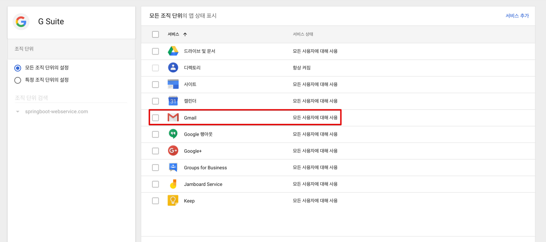This screenshot has width=546, height=242.
Task: Sort by the 서비스 column header
Action: [x=173, y=34]
